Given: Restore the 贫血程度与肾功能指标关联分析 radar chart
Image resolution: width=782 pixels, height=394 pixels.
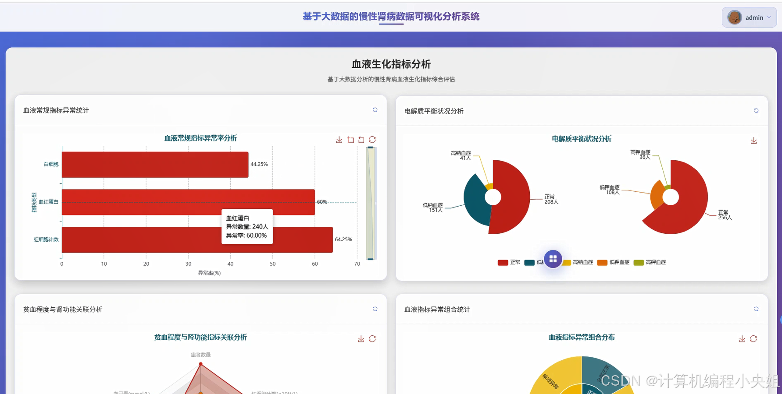Looking at the screenshot, I should pyautogui.click(x=372, y=339).
